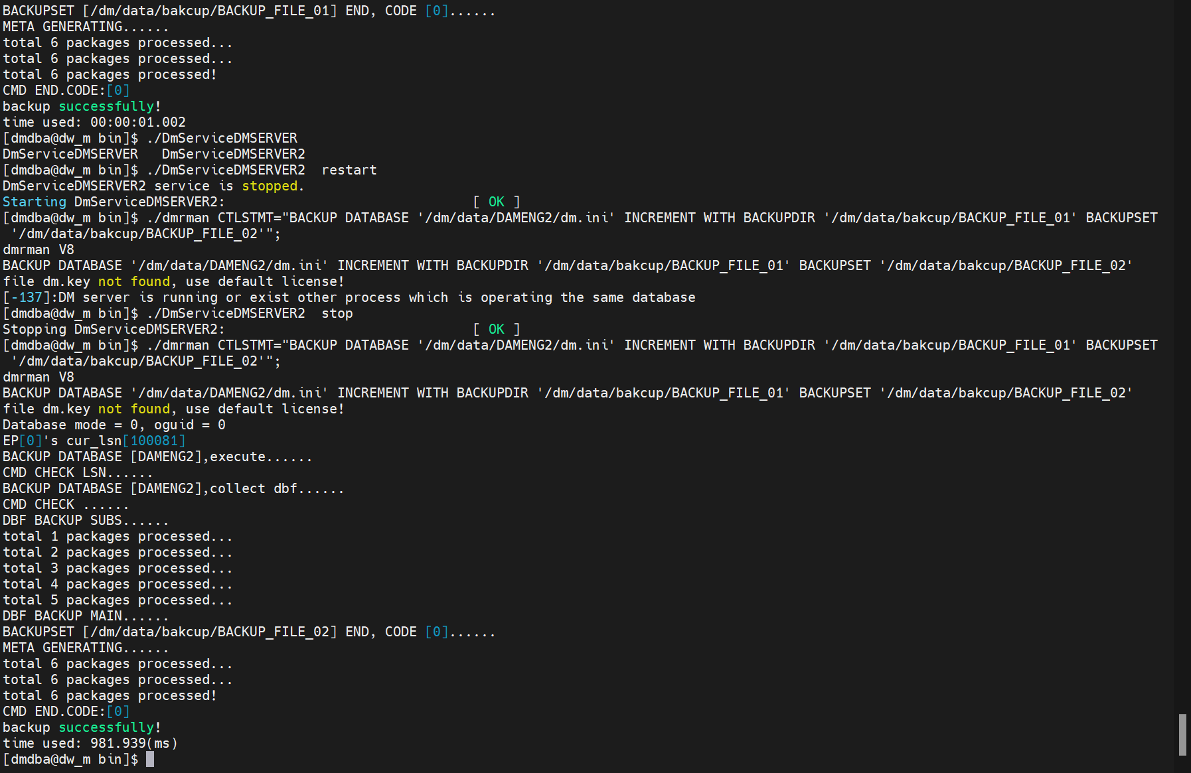Click the OK status after Starting DmServiceDMSERVER2

coord(497,202)
